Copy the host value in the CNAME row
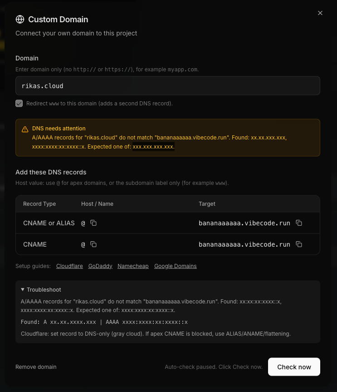 click(x=93, y=244)
